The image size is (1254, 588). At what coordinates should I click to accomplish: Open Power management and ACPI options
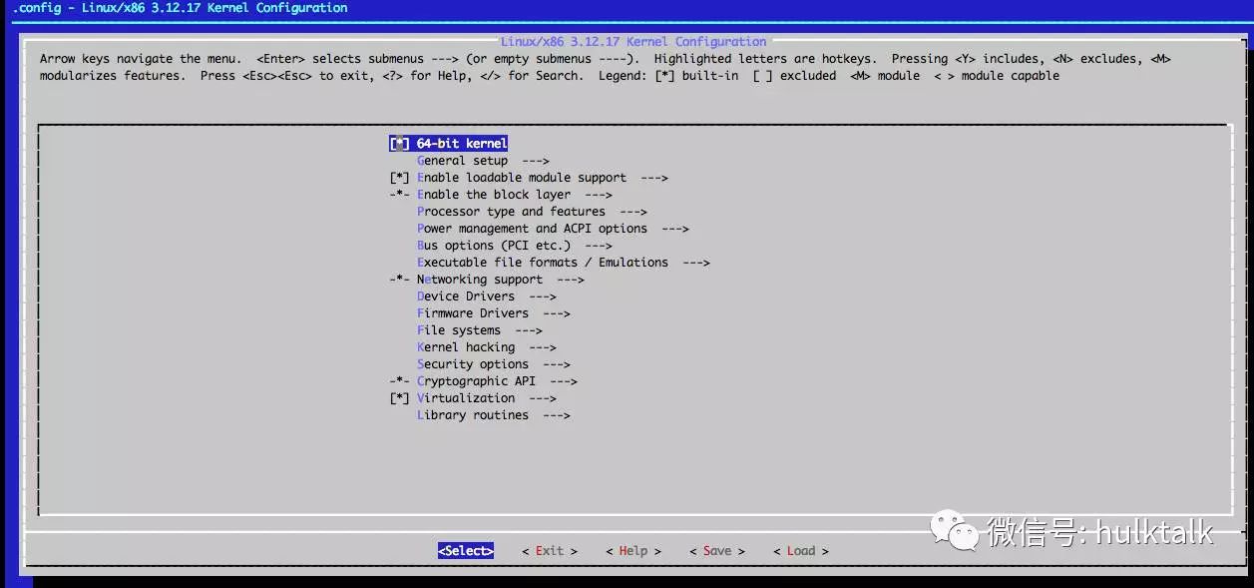553,229
